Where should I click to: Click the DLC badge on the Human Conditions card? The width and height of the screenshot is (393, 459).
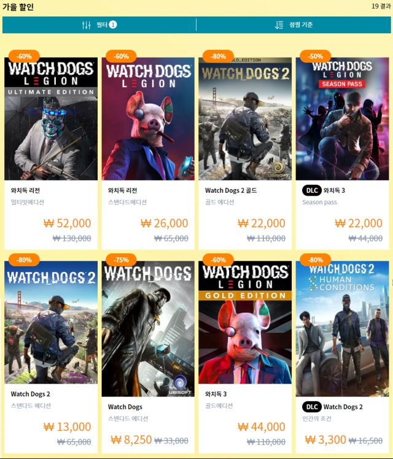pyautogui.click(x=312, y=407)
